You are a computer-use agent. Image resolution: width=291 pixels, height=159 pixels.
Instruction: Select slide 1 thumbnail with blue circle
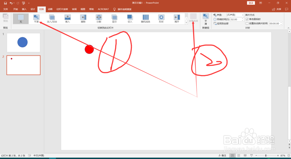click(x=23, y=43)
